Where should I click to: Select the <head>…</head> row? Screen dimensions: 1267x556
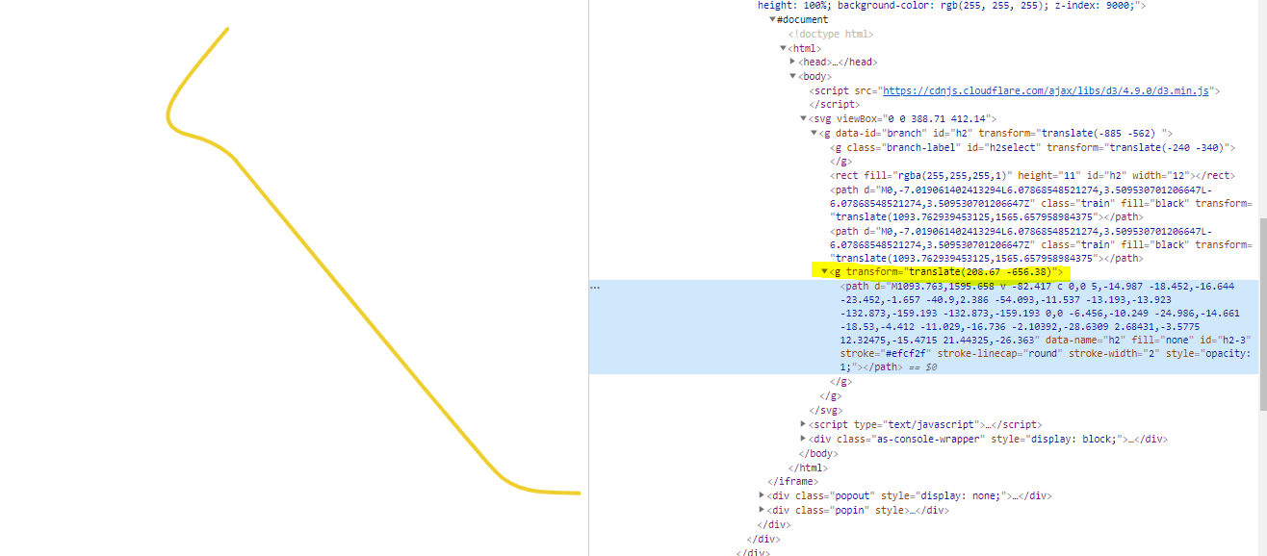(838, 62)
